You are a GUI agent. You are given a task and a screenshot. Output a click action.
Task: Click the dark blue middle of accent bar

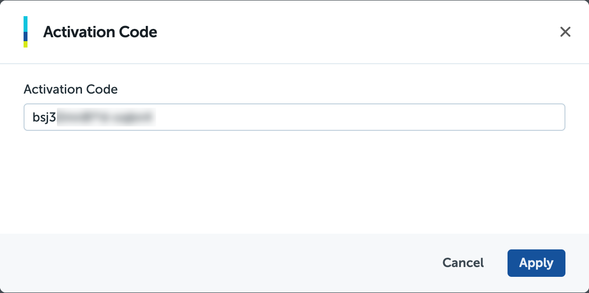point(26,36)
